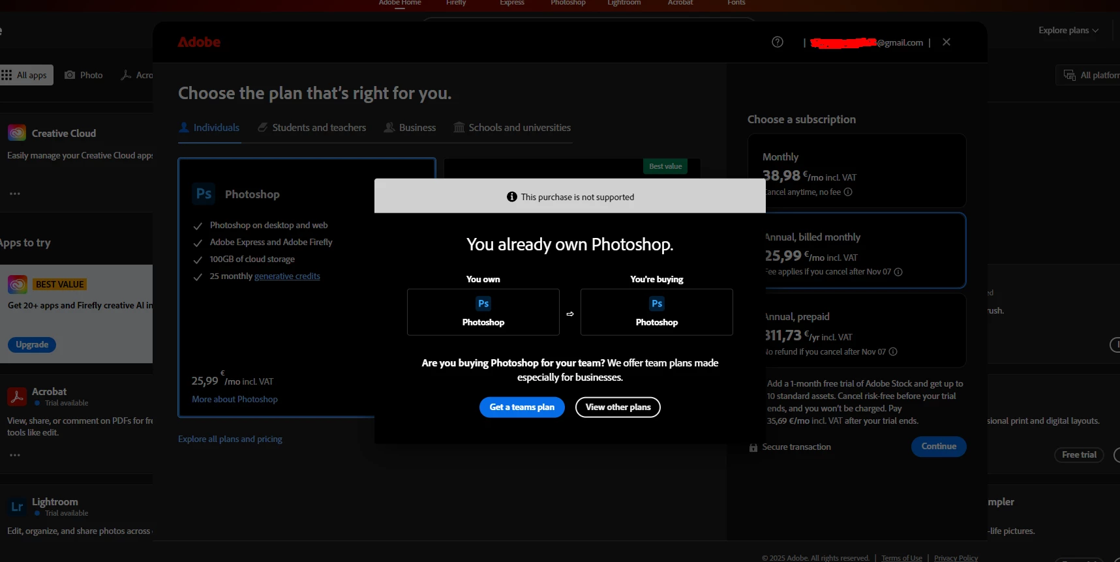Click the Acrobat category filter icon
Screen dimensions: 1120x562
(127, 75)
